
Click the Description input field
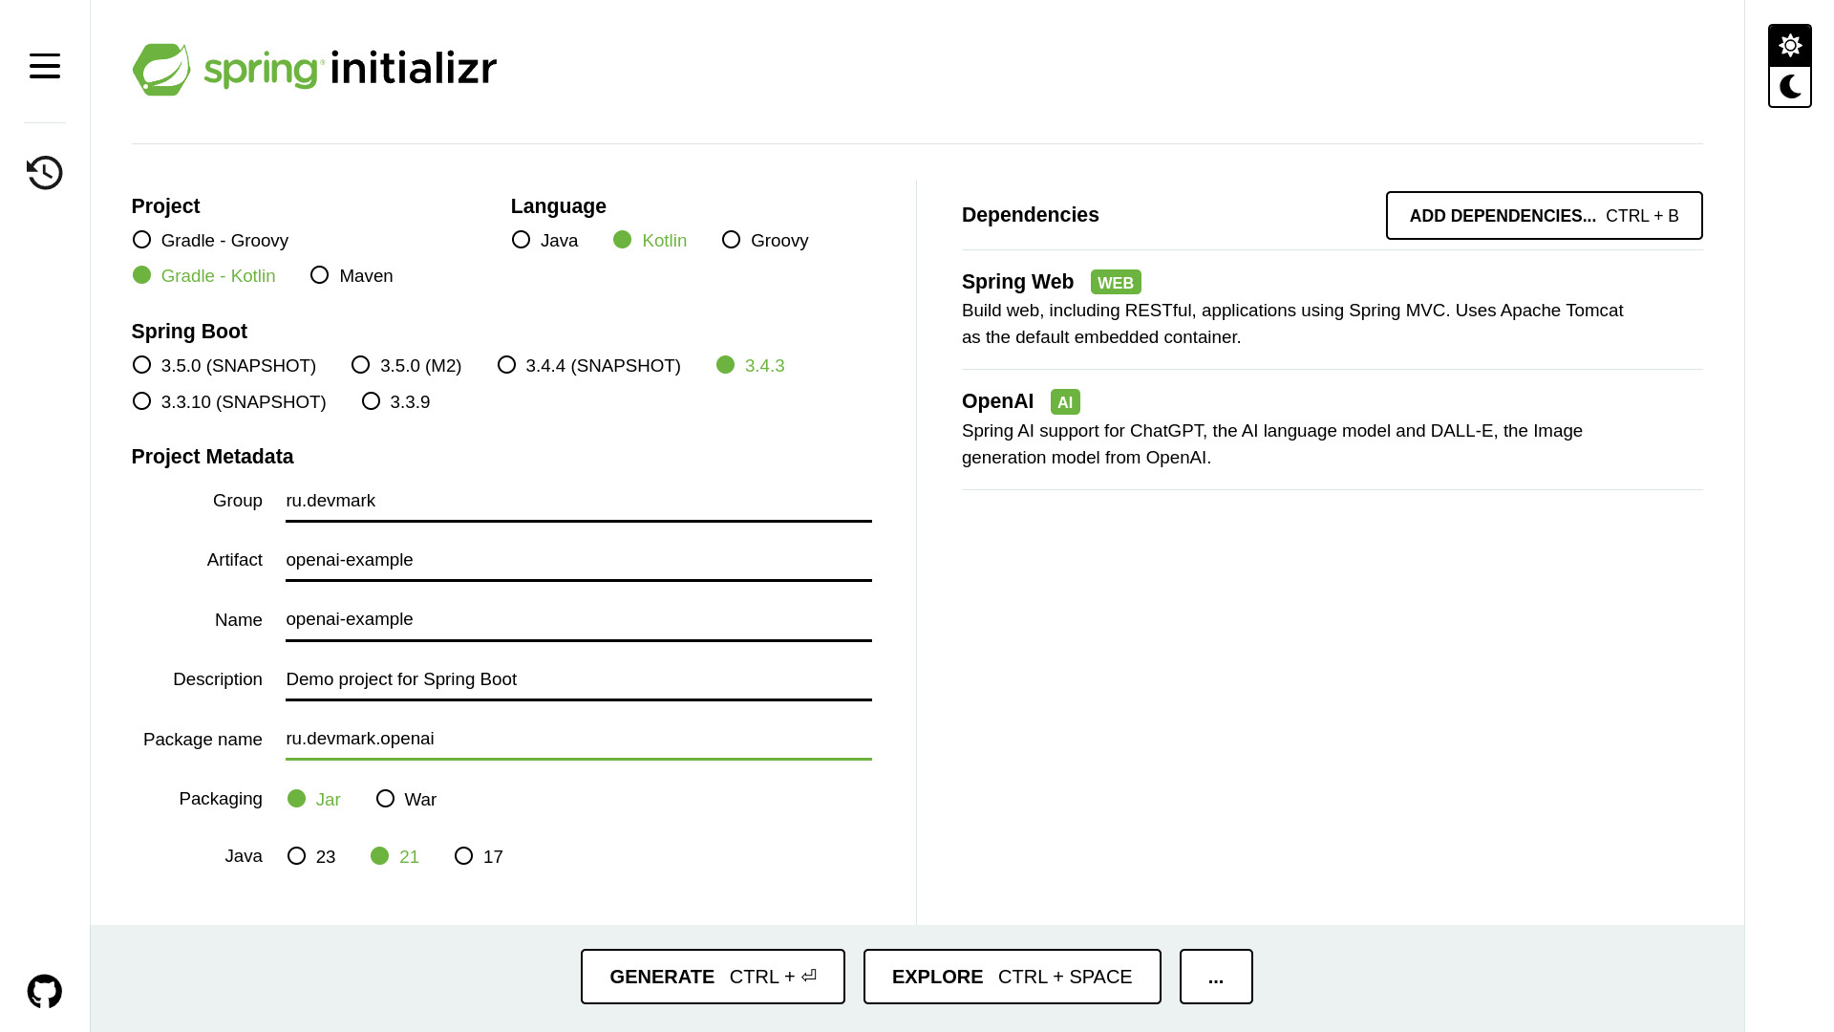click(579, 680)
